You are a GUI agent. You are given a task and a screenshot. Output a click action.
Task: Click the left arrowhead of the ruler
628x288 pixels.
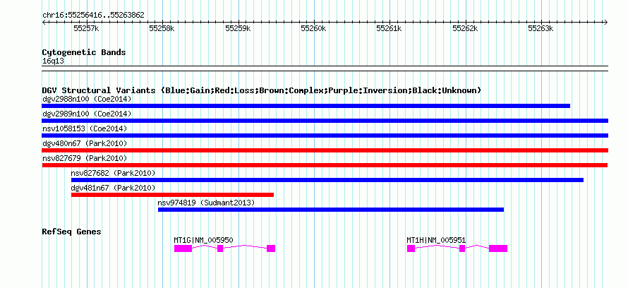click(44, 22)
